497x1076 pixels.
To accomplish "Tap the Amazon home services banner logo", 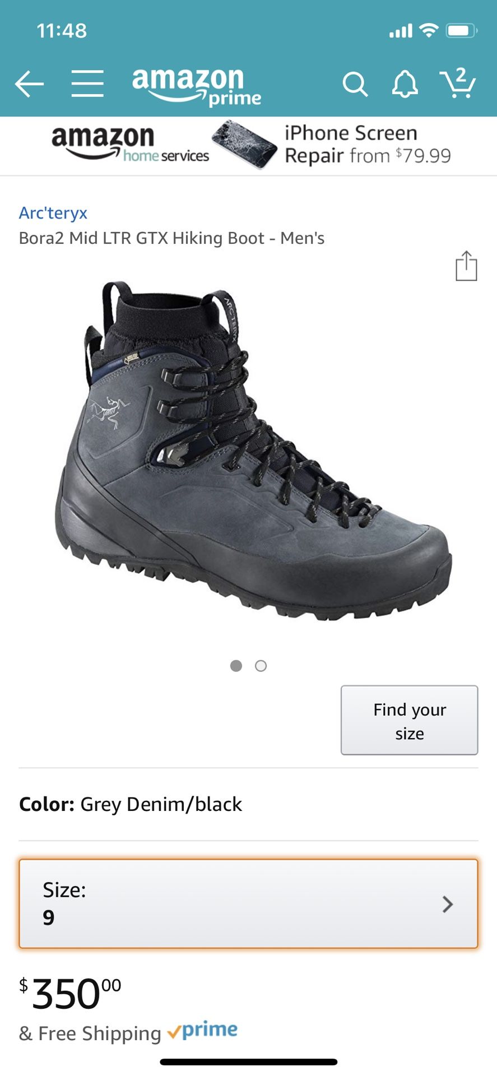I will [x=130, y=144].
